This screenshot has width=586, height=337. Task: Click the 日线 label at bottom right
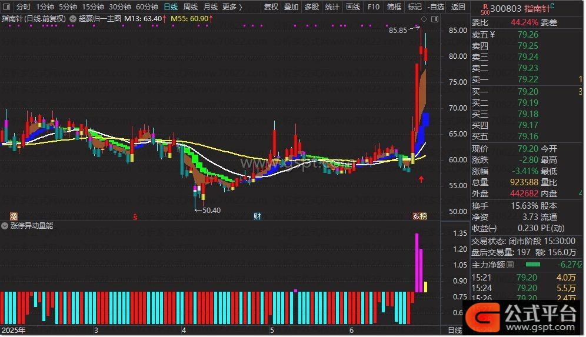454,331
